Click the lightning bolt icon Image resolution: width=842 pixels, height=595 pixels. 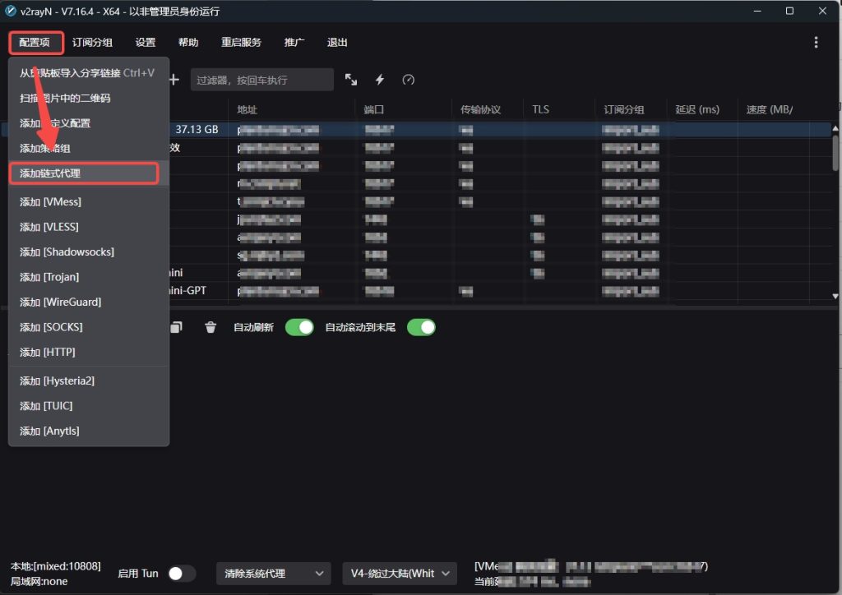click(380, 80)
